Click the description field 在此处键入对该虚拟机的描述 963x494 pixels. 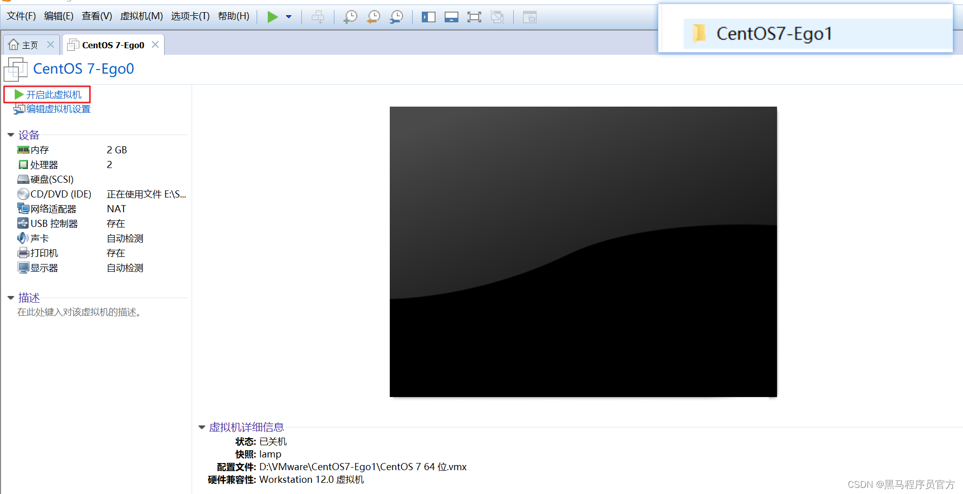(79, 312)
